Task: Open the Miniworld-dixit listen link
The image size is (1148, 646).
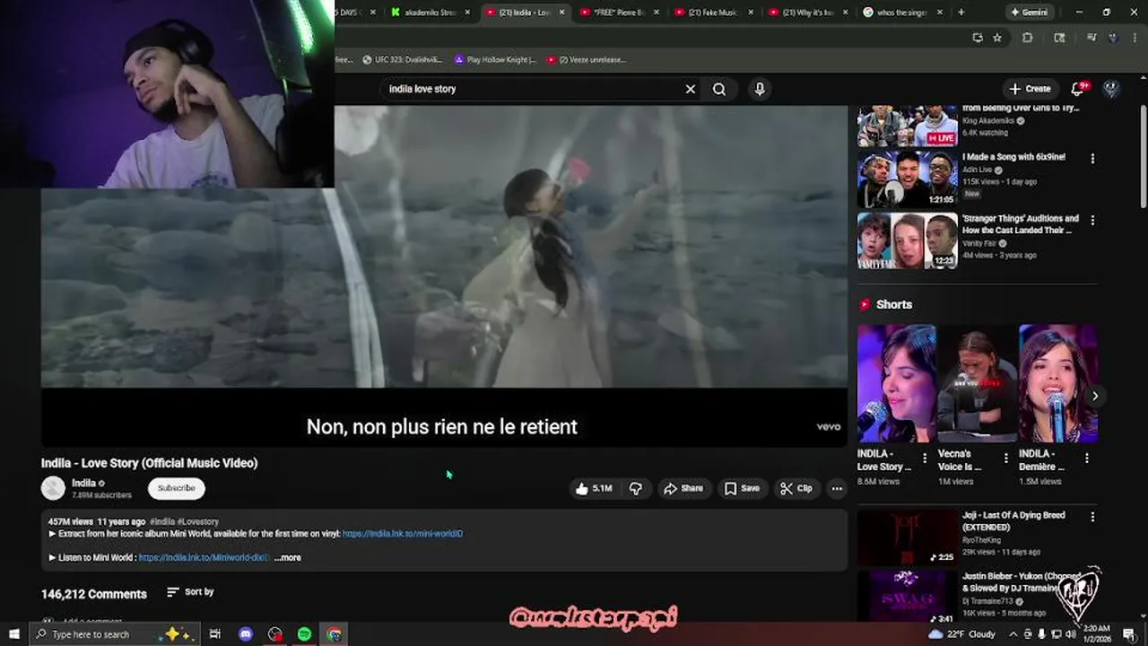Action: [x=204, y=557]
